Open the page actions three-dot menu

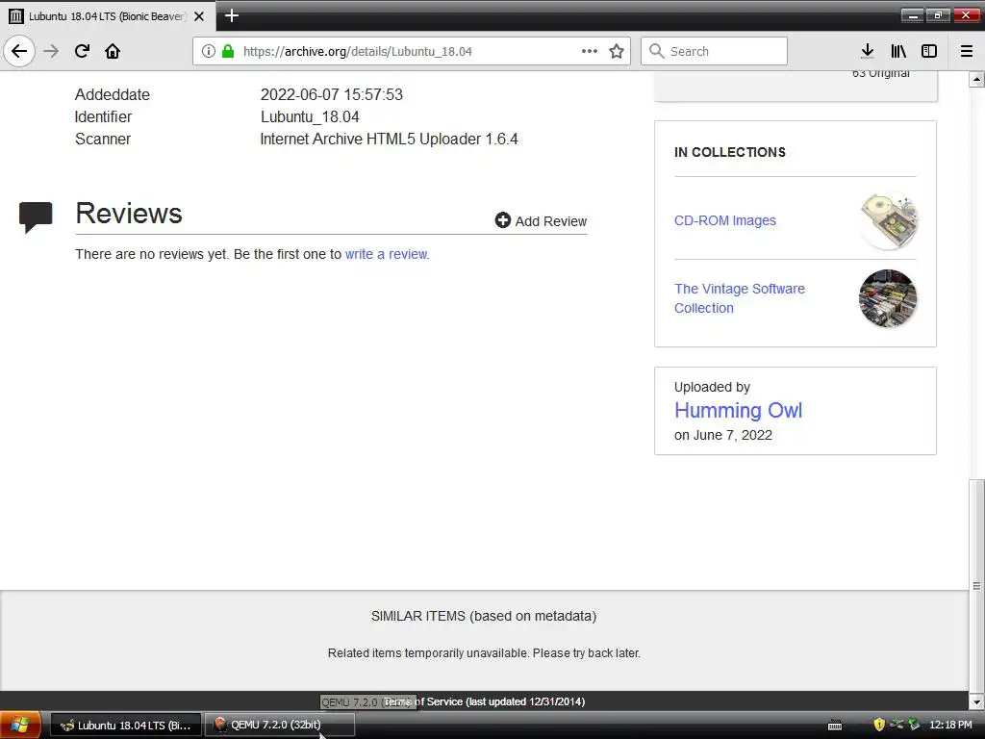pyautogui.click(x=590, y=51)
